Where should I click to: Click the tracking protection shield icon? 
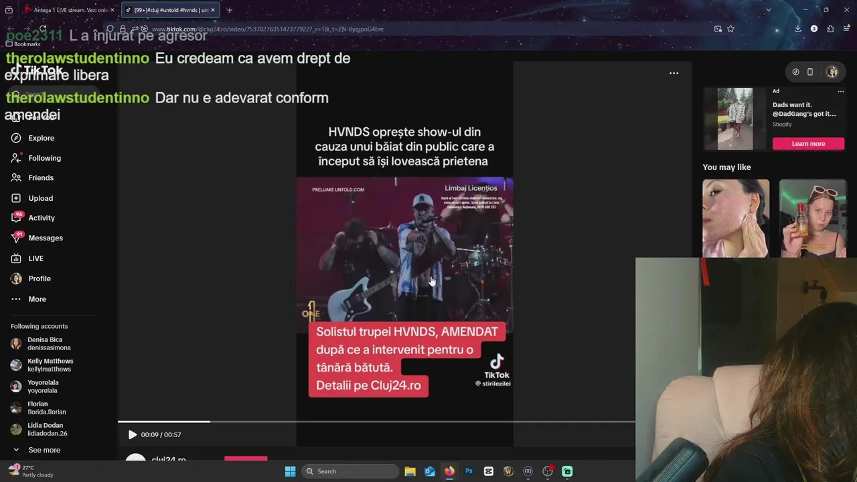[x=110, y=29]
